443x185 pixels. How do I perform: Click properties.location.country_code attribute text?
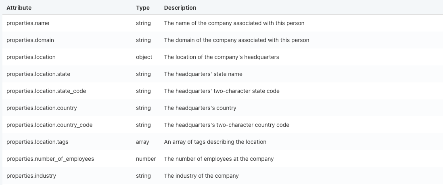50,125
